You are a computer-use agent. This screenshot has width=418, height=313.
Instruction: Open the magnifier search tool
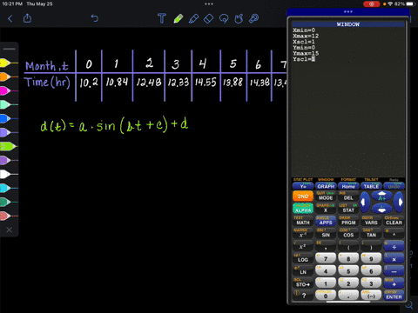(x=253, y=18)
